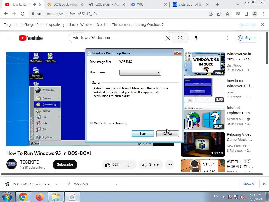Open Windows Explorer from the taskbar
This screenshot has width=269, height=202.
[56, 197]
